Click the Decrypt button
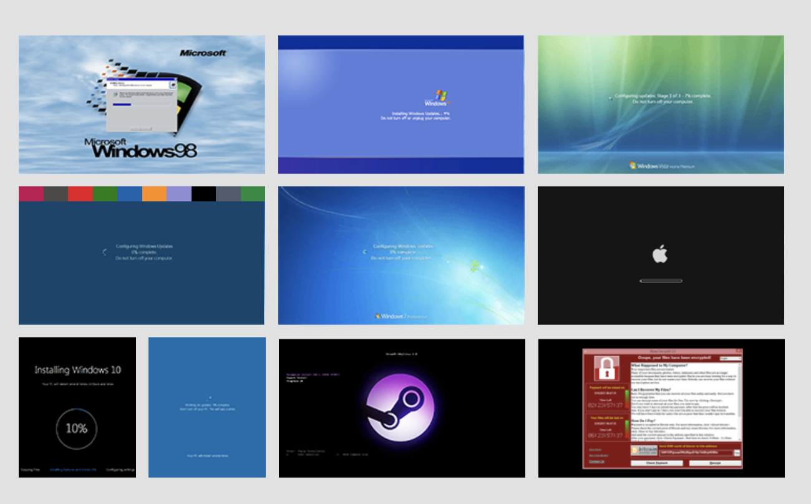Screen dimensions: 811x504 point(715,463)
